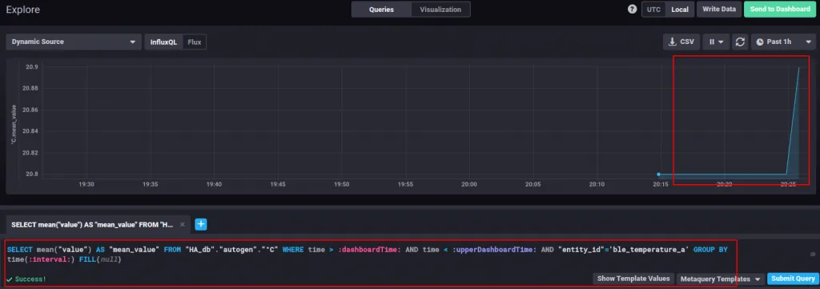Download query results as CSV

click(x=681, y=42)
